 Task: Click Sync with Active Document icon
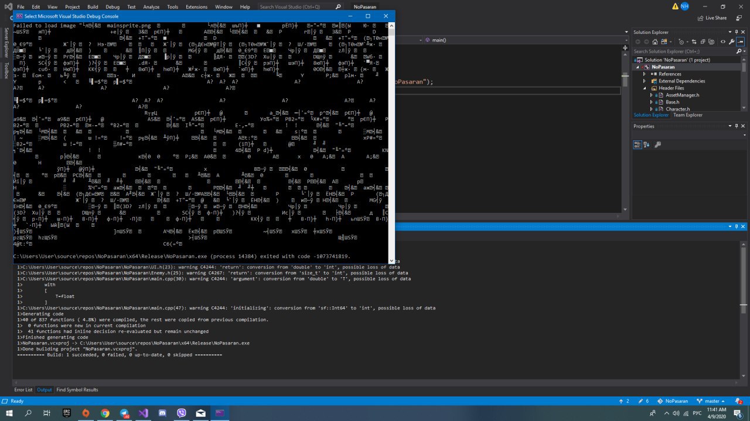694,42
